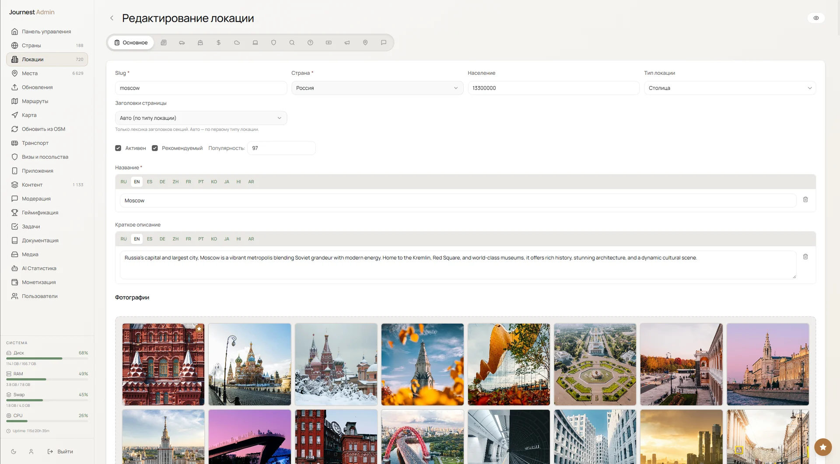The image size is (840, 464).
Task: Switch name language to DE
Action: tap(162, 182)
